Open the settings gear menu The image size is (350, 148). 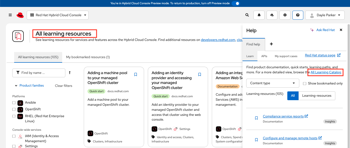tap(285, 15)
